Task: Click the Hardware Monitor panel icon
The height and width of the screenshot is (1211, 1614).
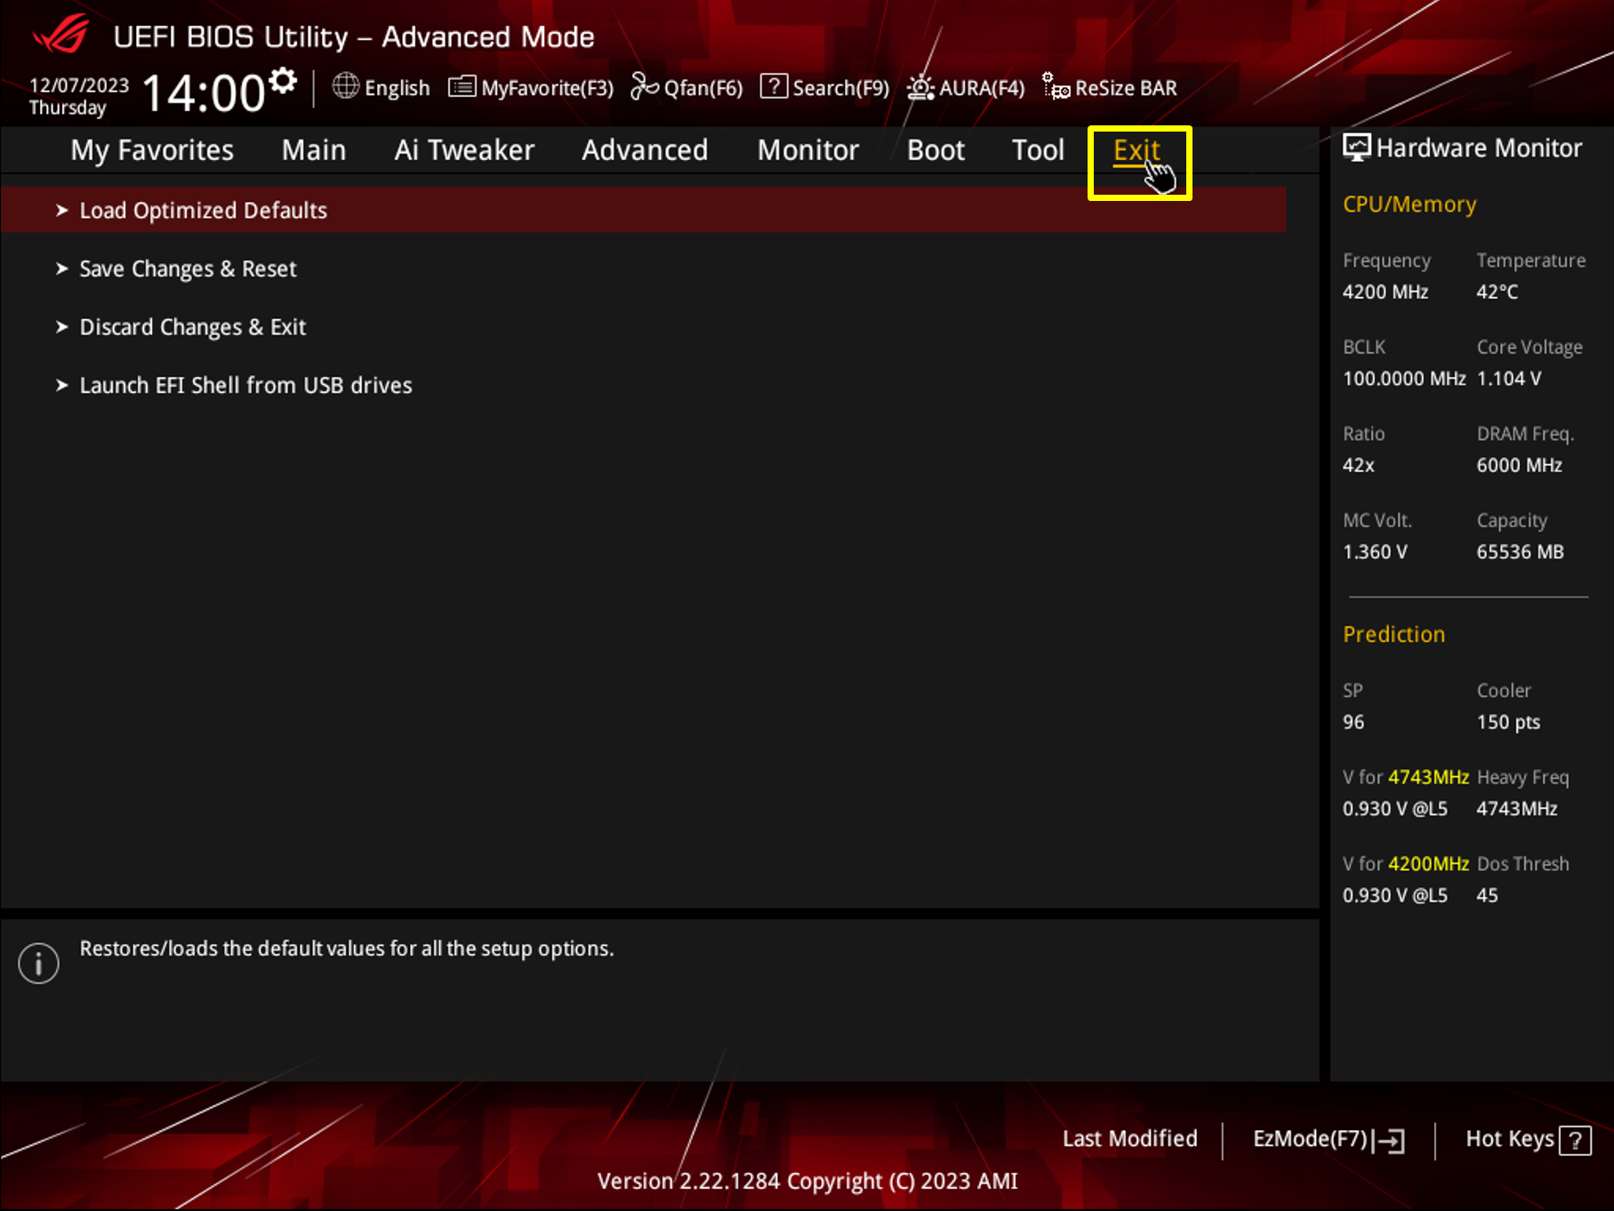Action: pyautogui.click(x=1357, y=147)
